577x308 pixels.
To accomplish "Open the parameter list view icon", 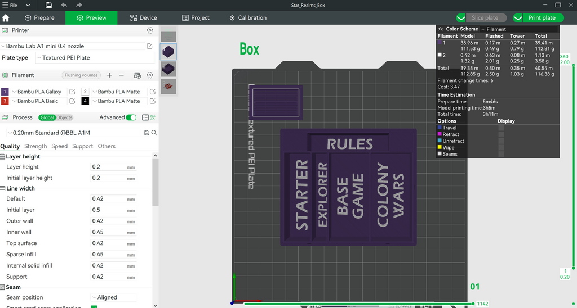I will tap(145, 117).
